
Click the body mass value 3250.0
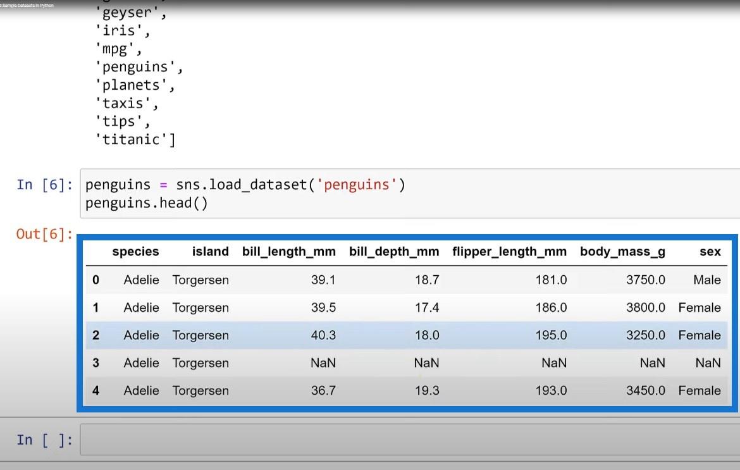point(646,335)
